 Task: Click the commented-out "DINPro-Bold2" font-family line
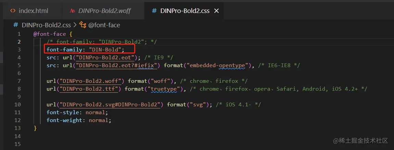point(102,42)
